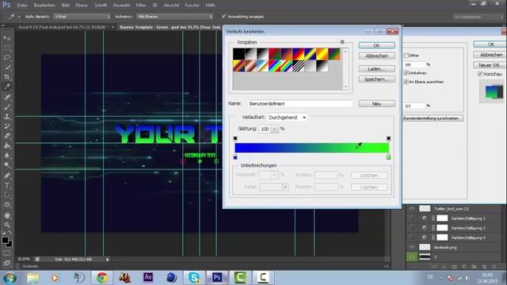Image resolution: width=507 pixels, height=285 pixels.
Task: Open the Bearbeiten menu
Action: click(x=44, y=6)
